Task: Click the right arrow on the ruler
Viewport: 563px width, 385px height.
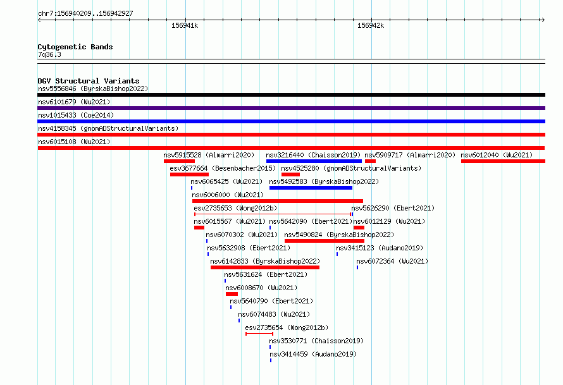Action: click(x=543, y=20)
